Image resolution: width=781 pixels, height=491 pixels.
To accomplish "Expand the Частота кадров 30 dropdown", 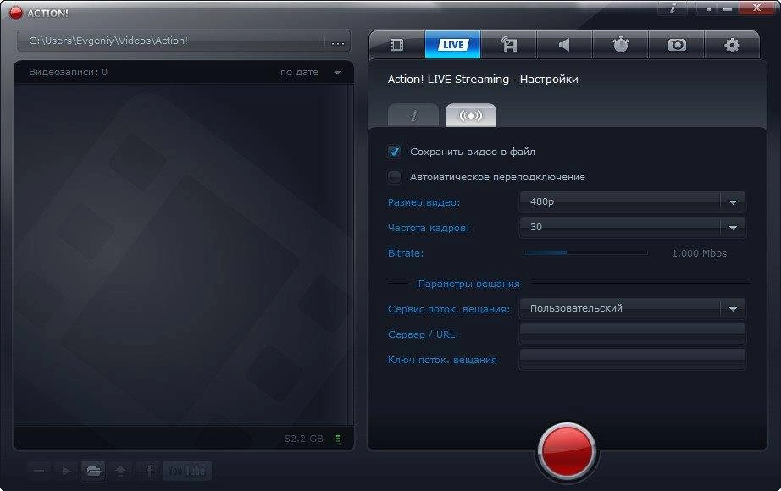I will (x=632, y=227).
